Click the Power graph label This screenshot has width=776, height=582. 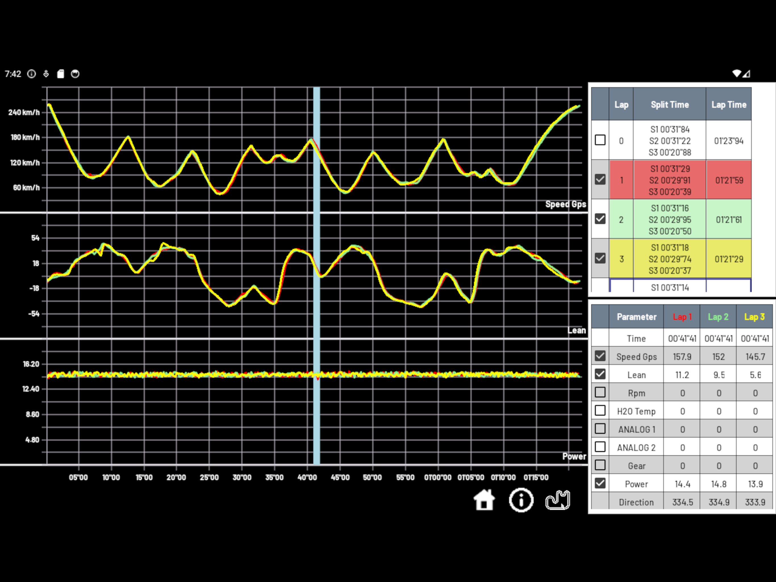[x=574, y=456]
